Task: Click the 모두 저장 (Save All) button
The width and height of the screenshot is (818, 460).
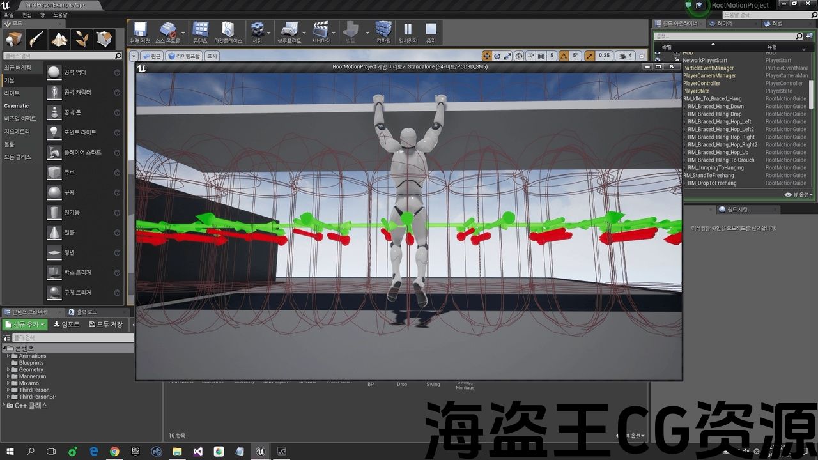Action: 106,325
